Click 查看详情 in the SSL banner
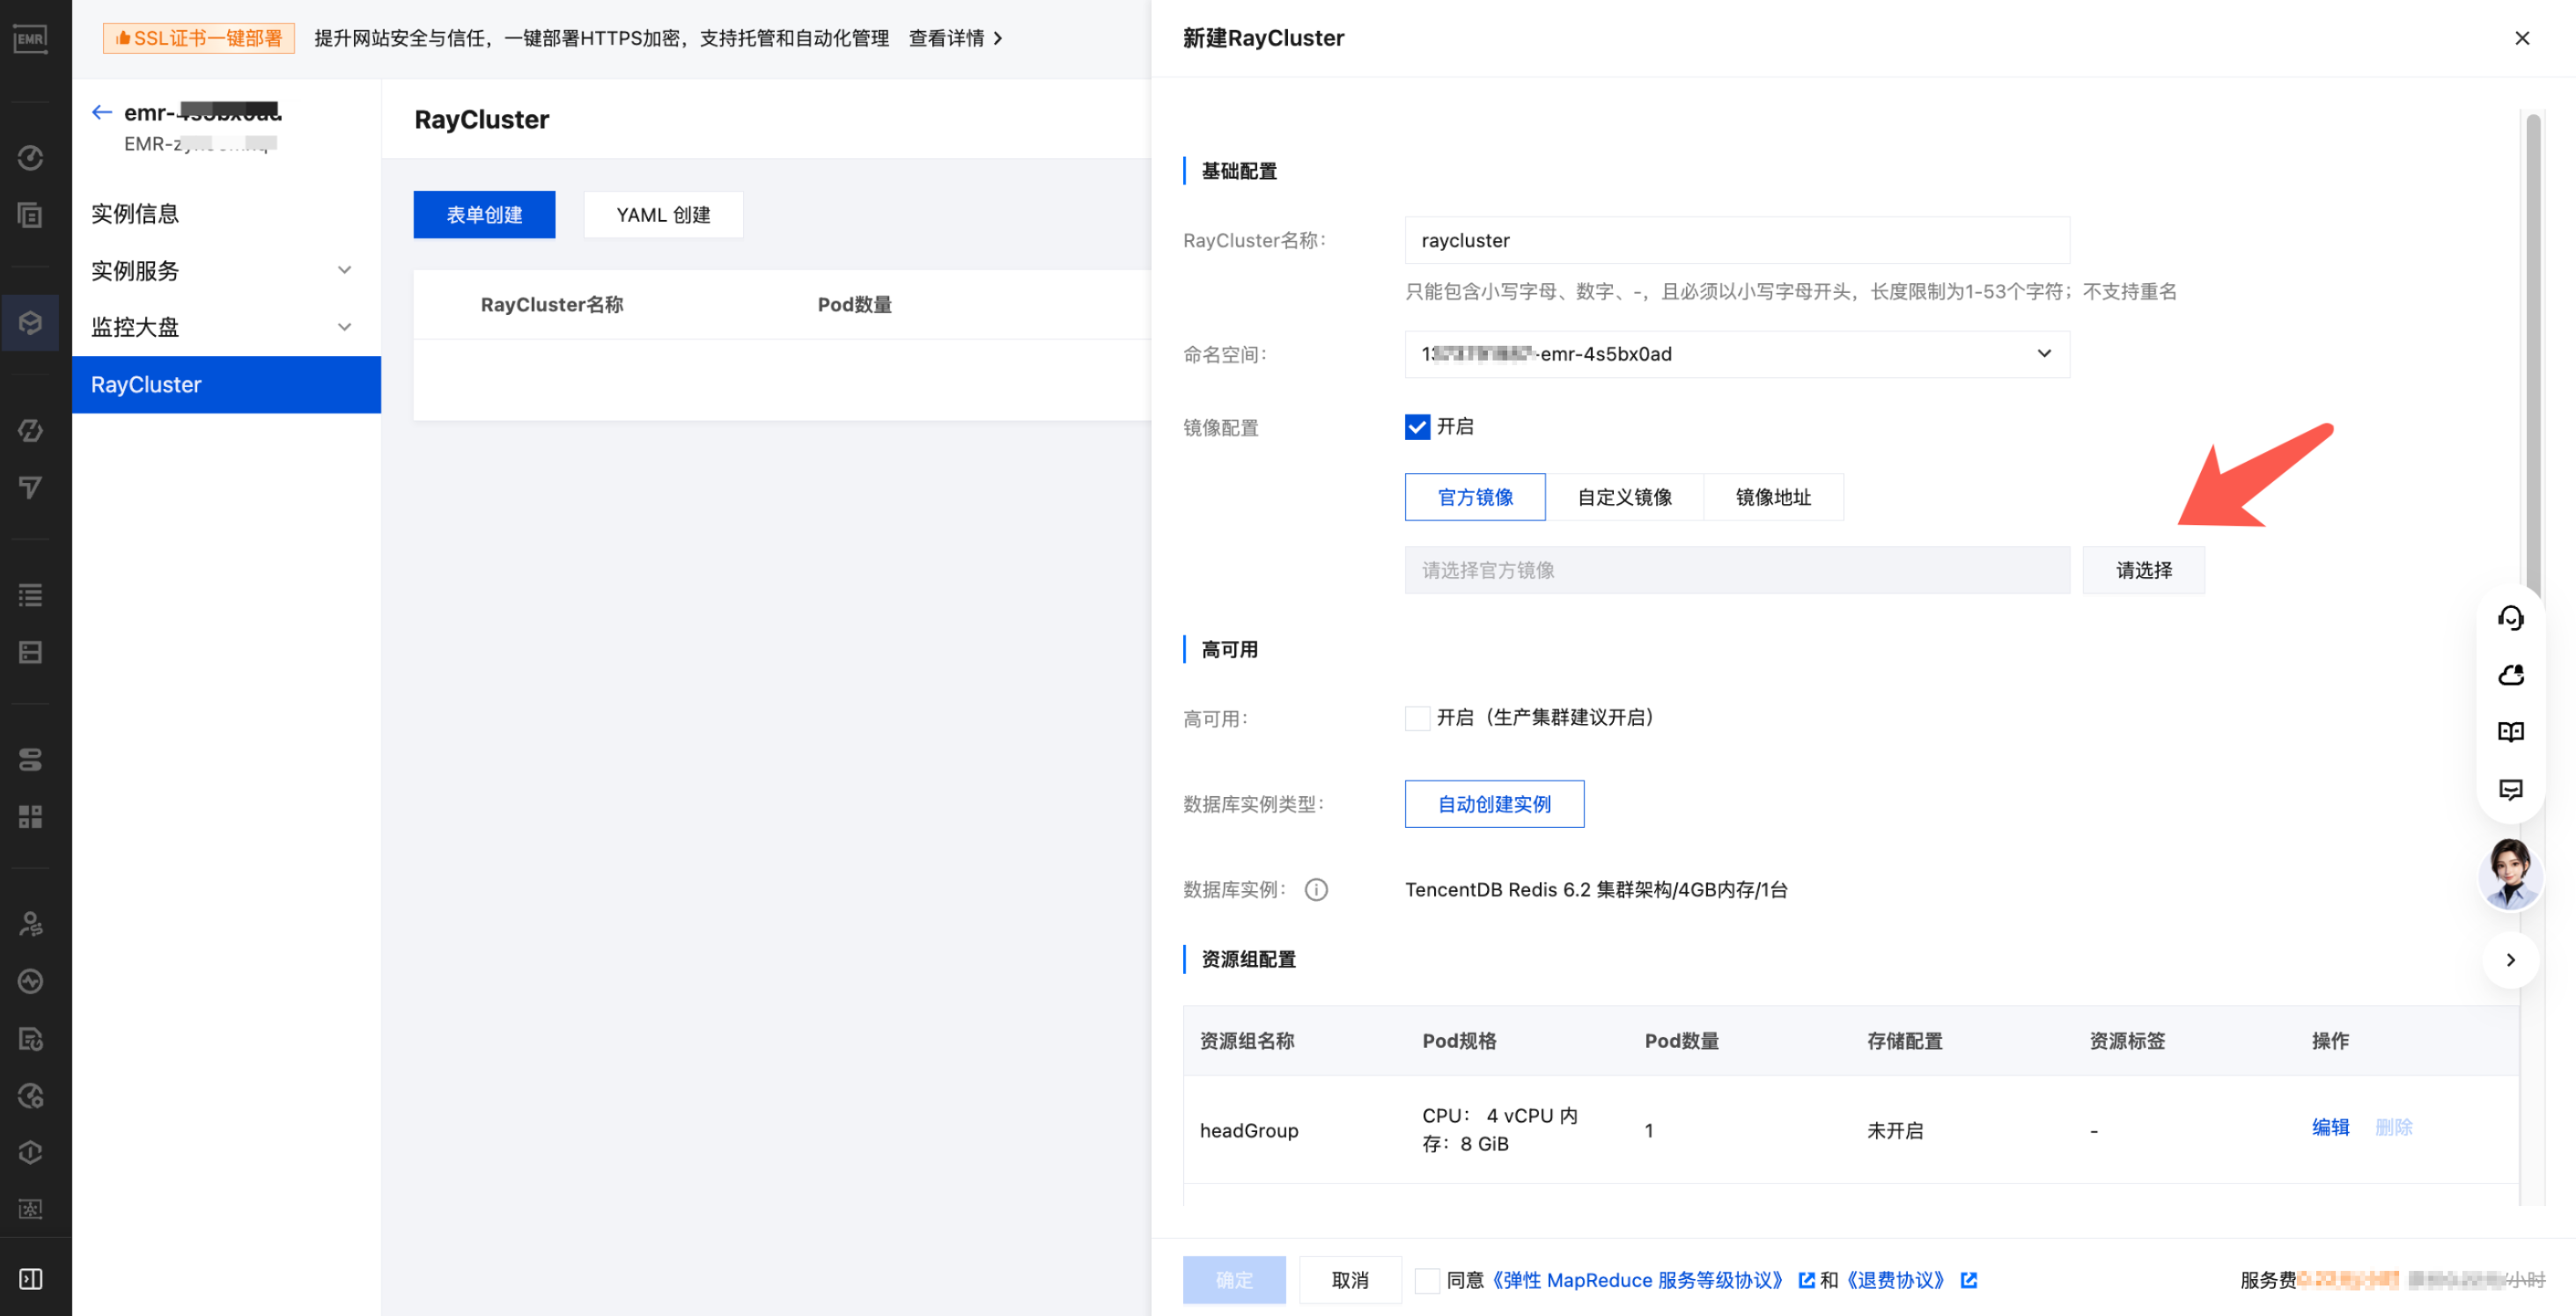The width and height of the screenshot is (2576, 1316). coord(955,38)
